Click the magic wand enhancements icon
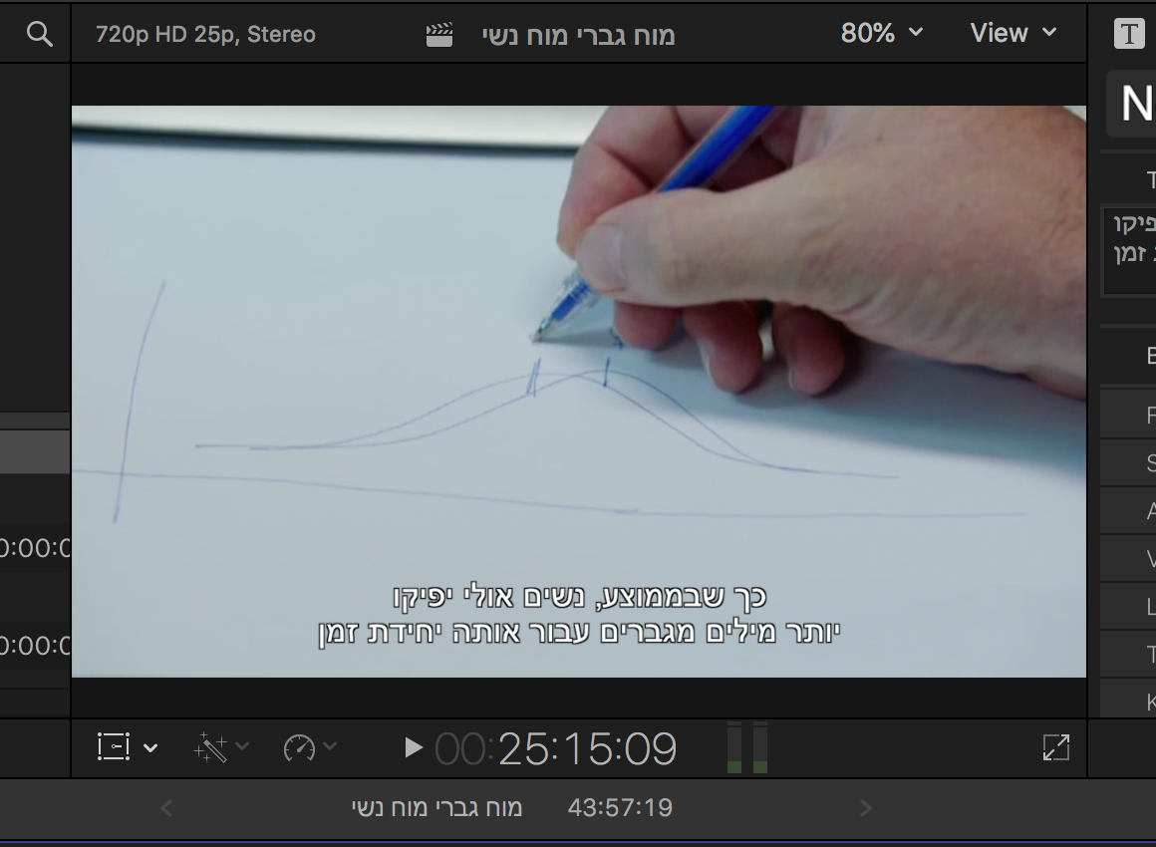The width and height of the screenshot is (1156, 847). point(211,747)
